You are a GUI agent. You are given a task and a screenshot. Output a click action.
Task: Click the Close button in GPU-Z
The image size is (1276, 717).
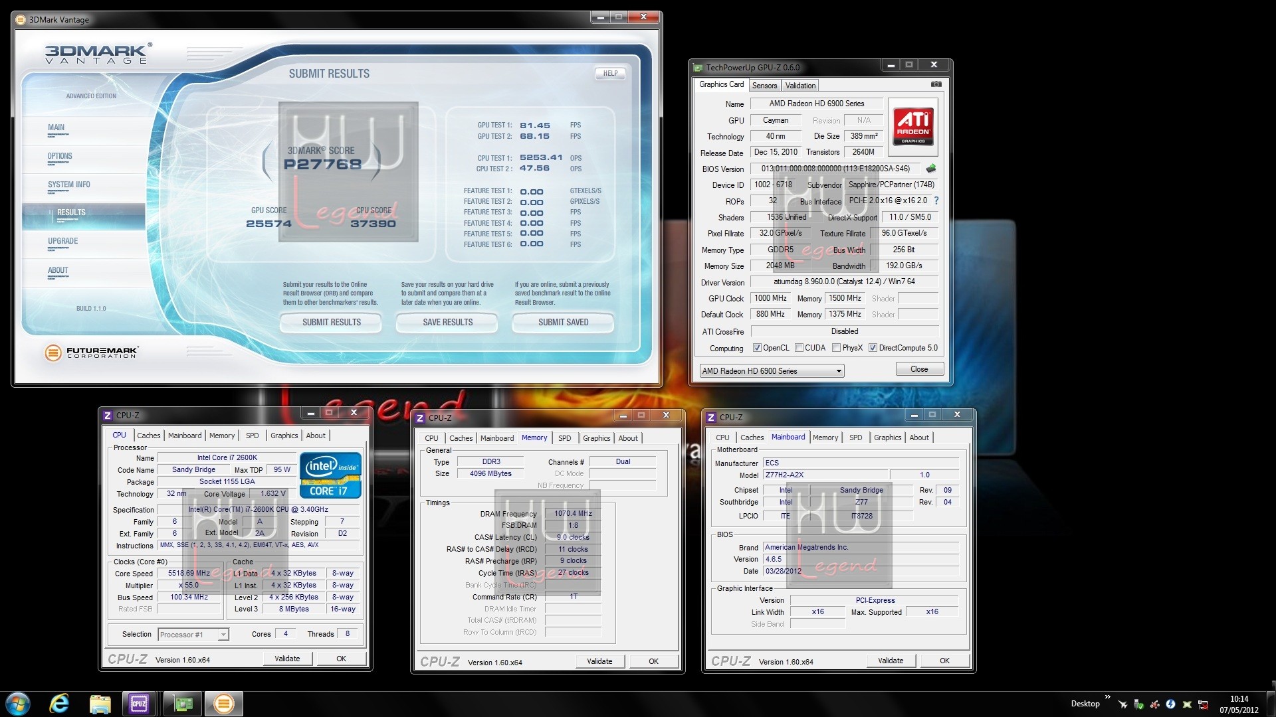[919, 369]
